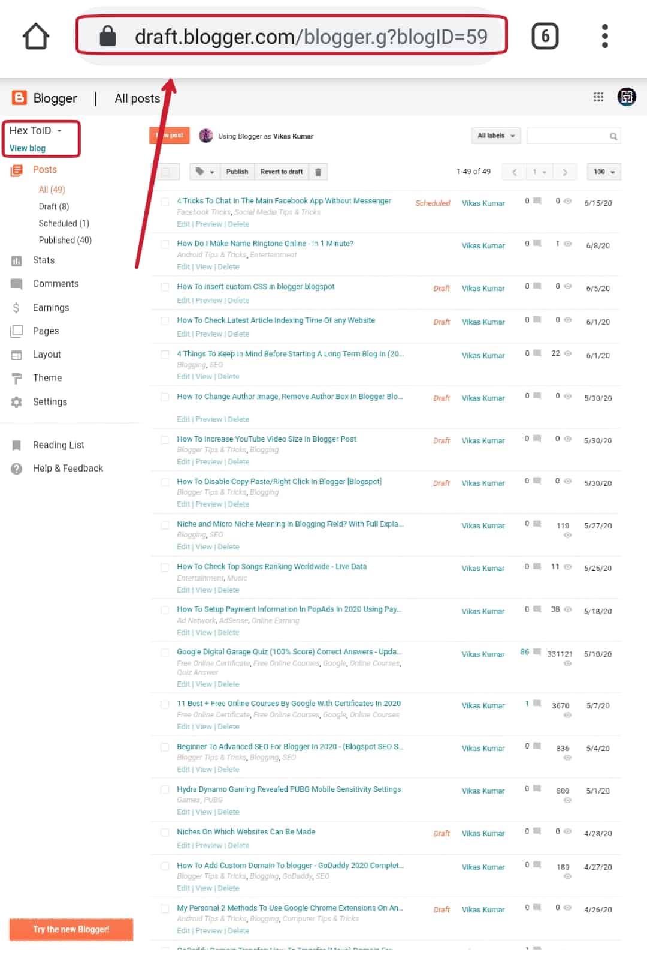The image size is (647, 964).
Task: Click the Layout icon in sidebar
Action: pos(17,355)
